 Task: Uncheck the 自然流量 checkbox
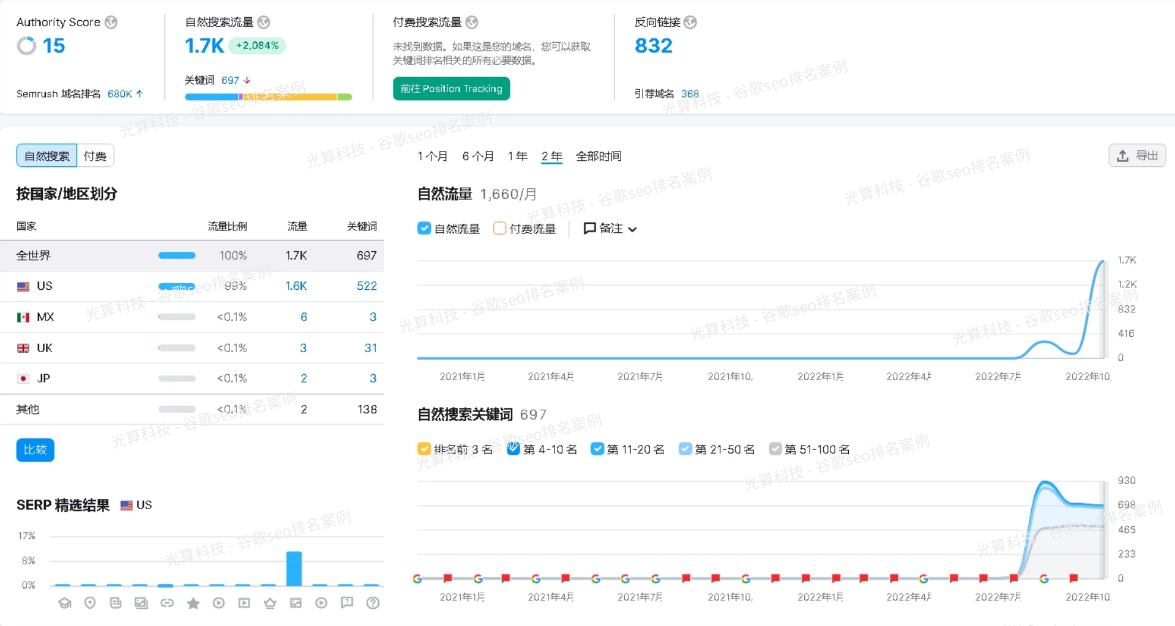pyautogui.click(x=424, y=228)
